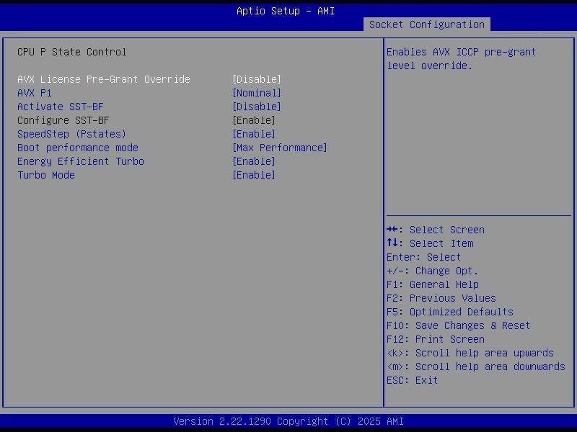Select the Turbo Mode setting
Image resolution: width=577 pixels, height=432 pixels.
pyautogui.click(x=46, y=175)
